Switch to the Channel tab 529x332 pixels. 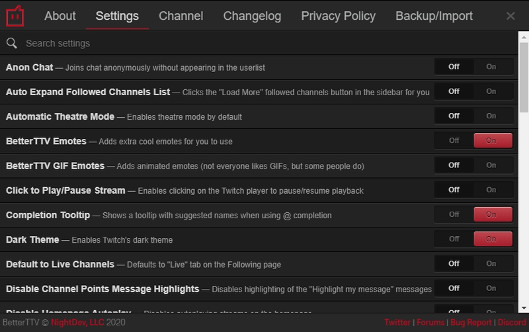pyautogui.click(x=181, y=16)
